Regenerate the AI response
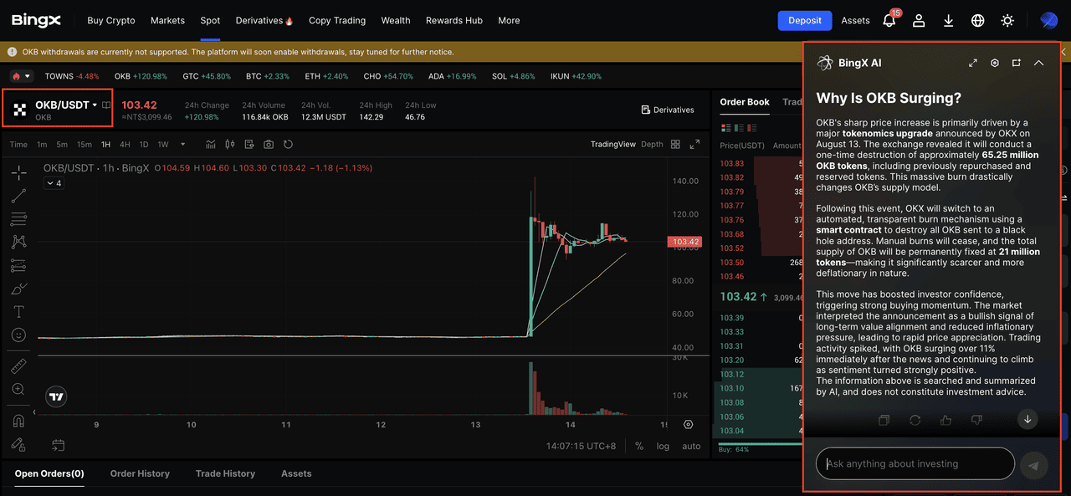The height and width of the screenshot is (496, 1071). [x=915, y=420]
